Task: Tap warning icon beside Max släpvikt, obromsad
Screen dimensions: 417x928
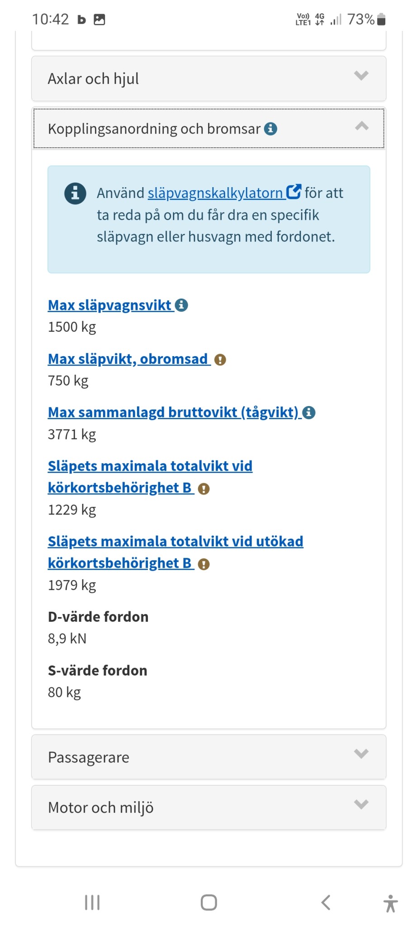Action: tap(220, 360)
